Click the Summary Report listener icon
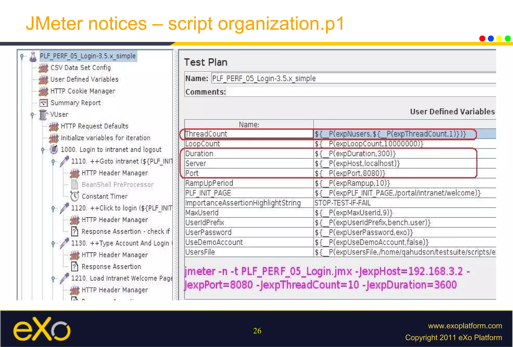Viewport: 513px width, 347px height. pyautogui.click(x=44, y=103)
